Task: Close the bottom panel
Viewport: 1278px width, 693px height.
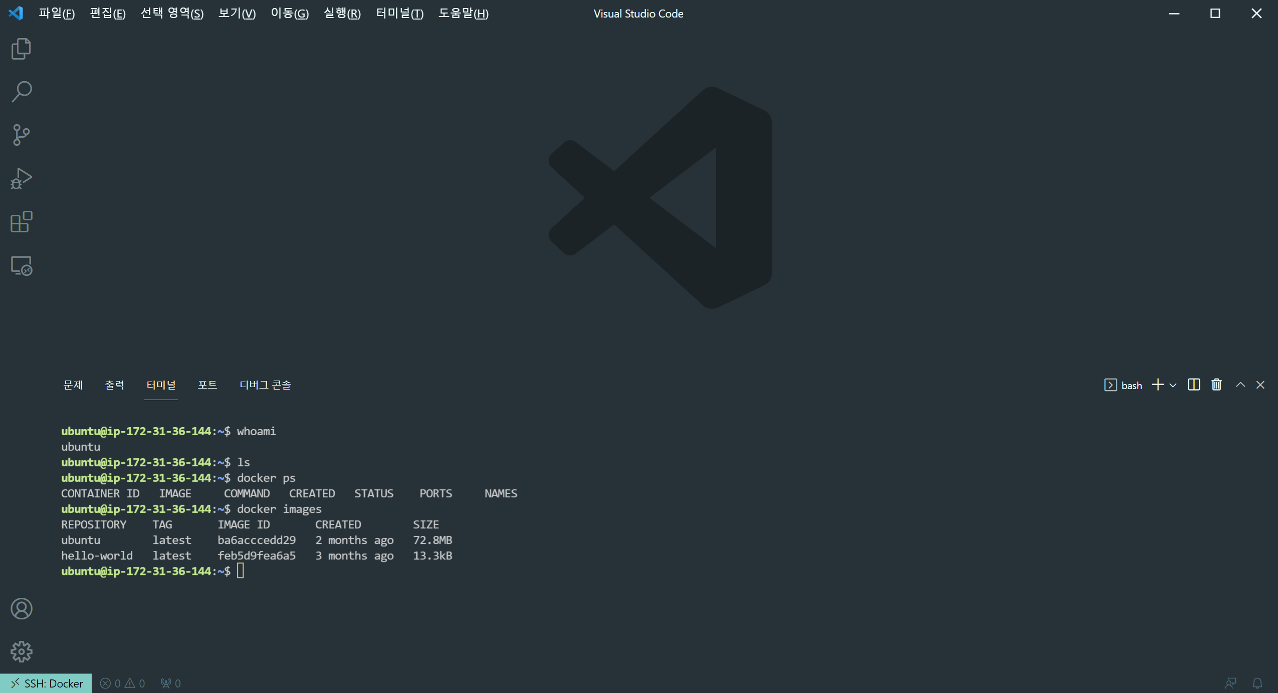Action: pyautogui.click(x=1260, y=385)
